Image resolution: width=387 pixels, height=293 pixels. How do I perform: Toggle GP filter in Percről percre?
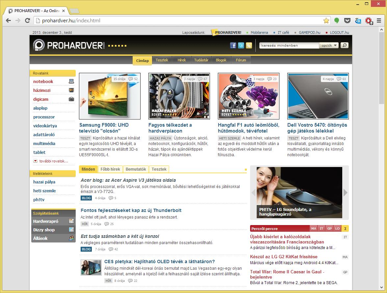pos(329,229)
